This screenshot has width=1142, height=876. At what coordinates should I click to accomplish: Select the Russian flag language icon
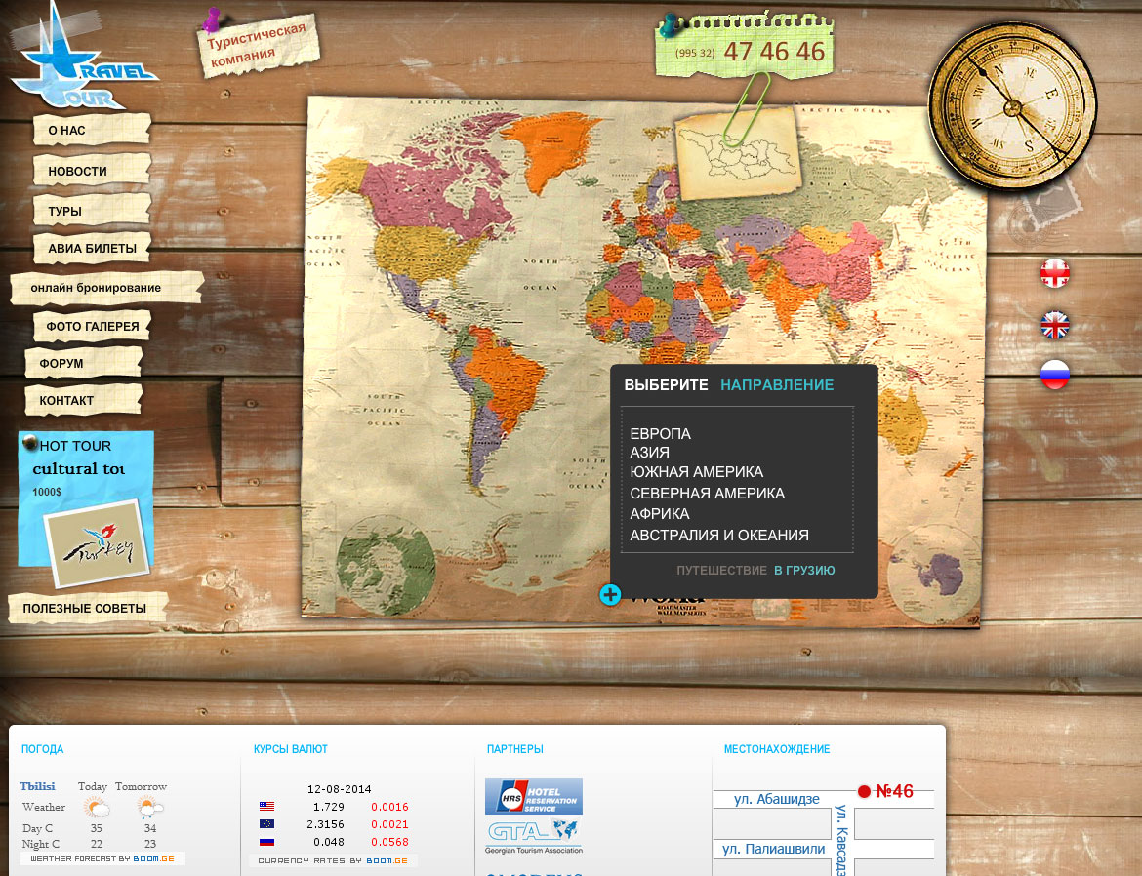(x=1055, y=375)
